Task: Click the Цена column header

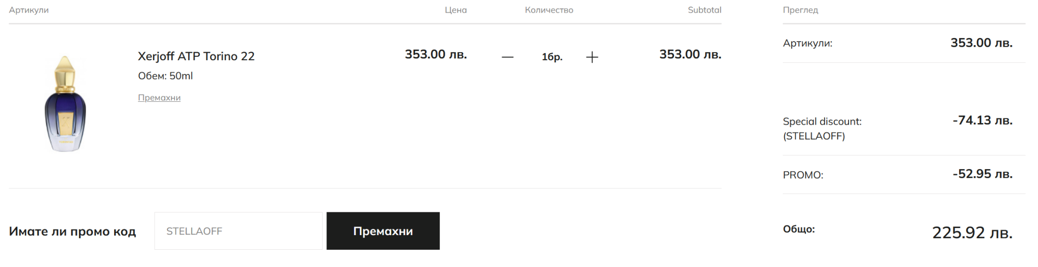Action: [x=456, y=10]
